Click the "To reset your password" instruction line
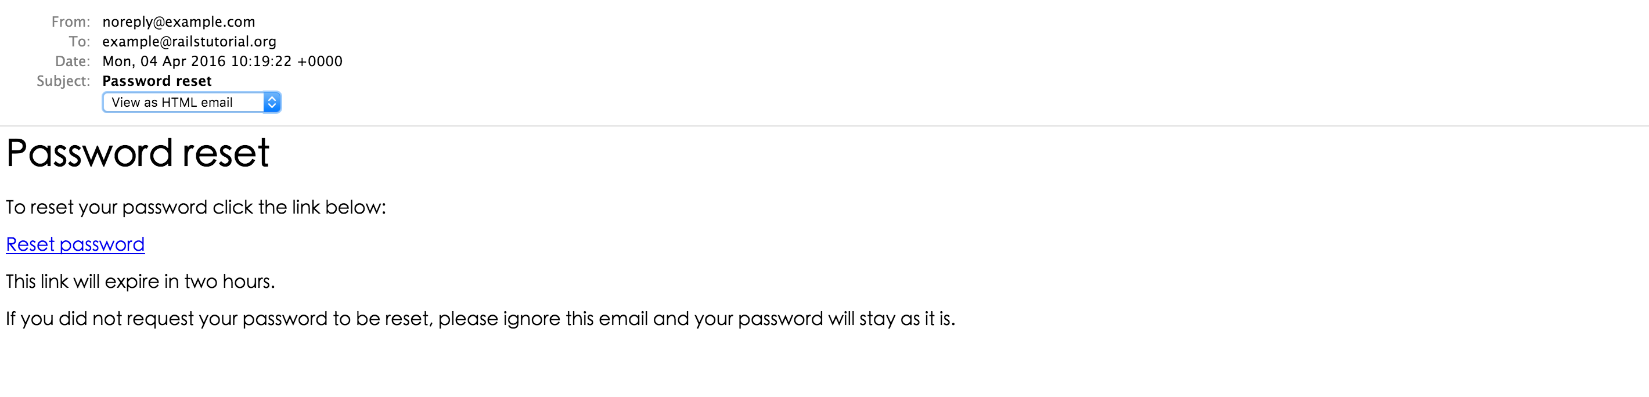1649x397 pixels. click(196, 207)
